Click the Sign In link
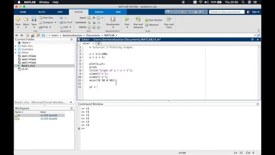 point(256,12)
